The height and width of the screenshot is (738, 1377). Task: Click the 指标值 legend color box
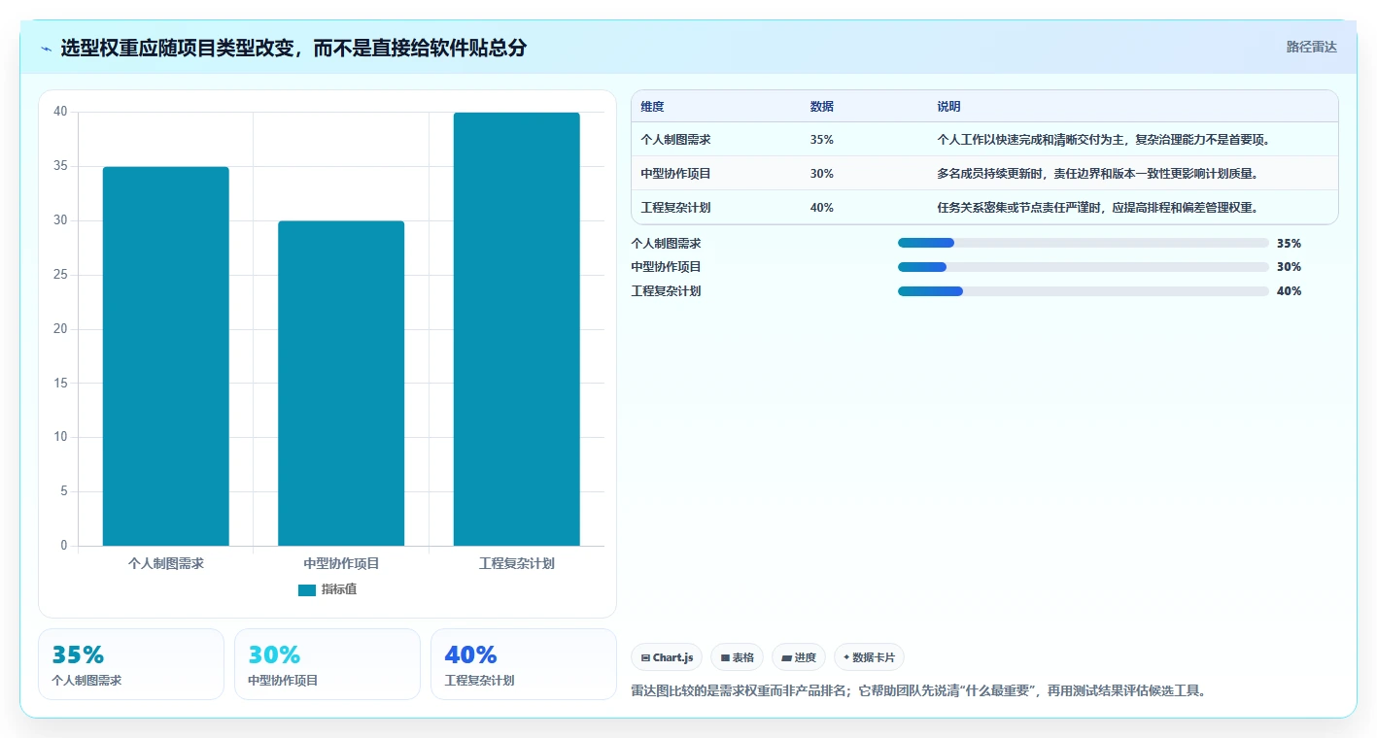(x=306, y=589)
